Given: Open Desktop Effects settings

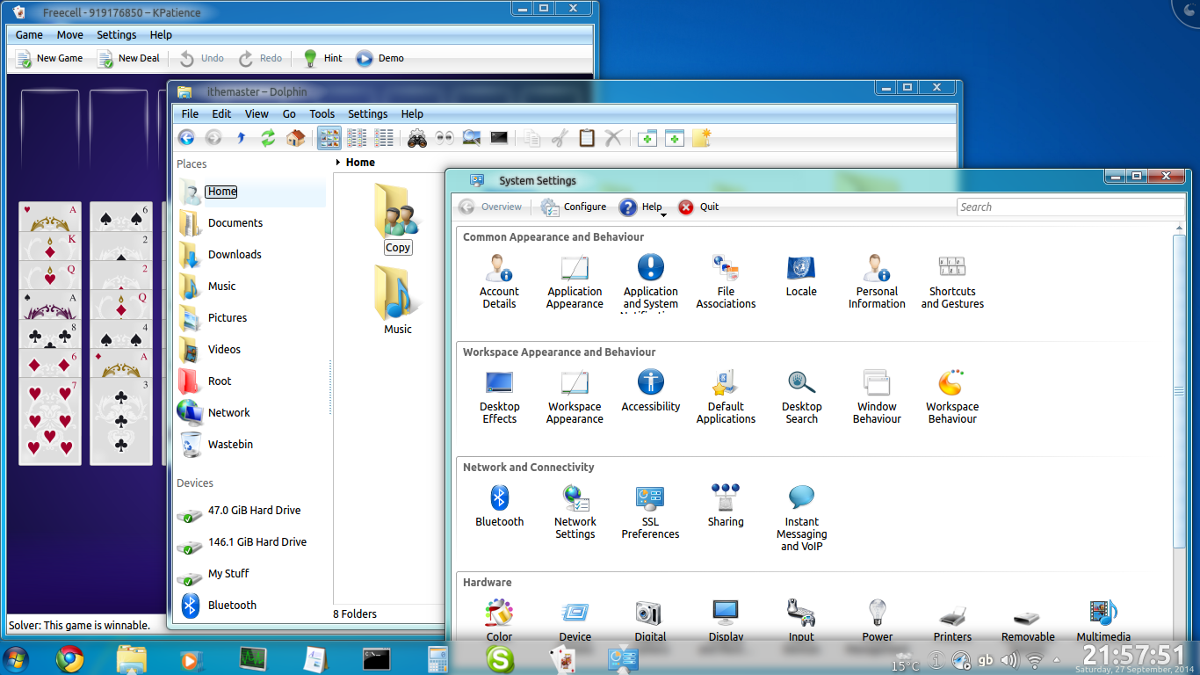Looking at the screenshot, I should pos(499,396).
